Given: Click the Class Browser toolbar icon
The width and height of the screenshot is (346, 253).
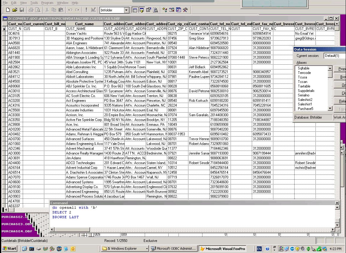Looking at the screenshot, I should 164,10.
